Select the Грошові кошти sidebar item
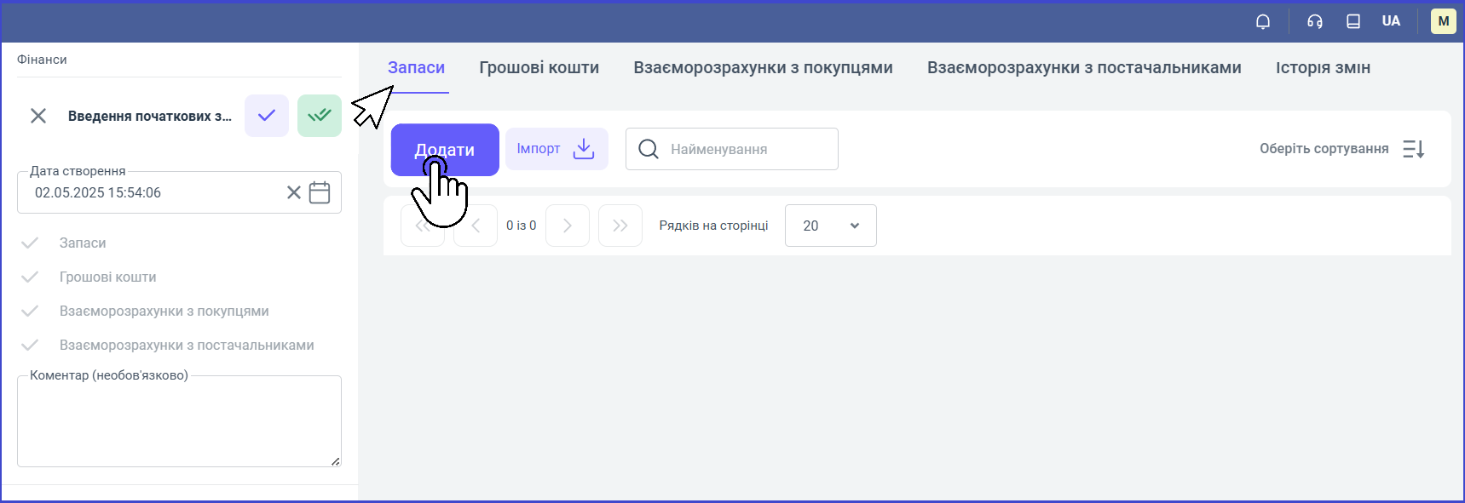This screenshot has height=503, width=1465. click(x=107, y=277)
